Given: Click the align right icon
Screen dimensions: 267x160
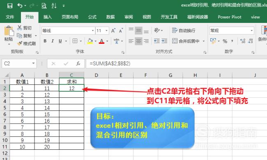Looking at the screenshot, I should click(146, 41).
